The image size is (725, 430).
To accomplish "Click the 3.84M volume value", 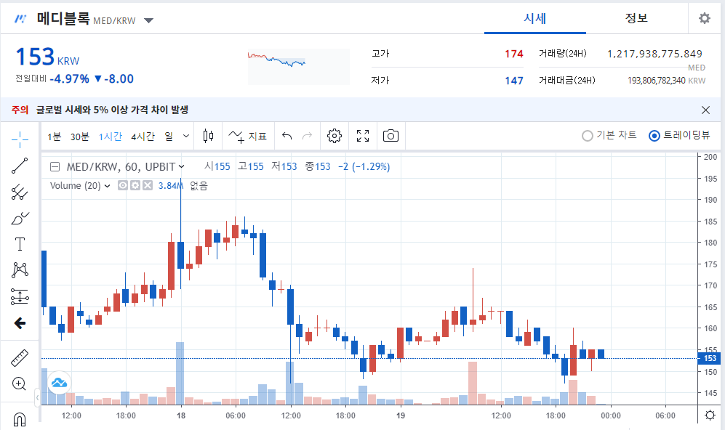I will point(171,186).
